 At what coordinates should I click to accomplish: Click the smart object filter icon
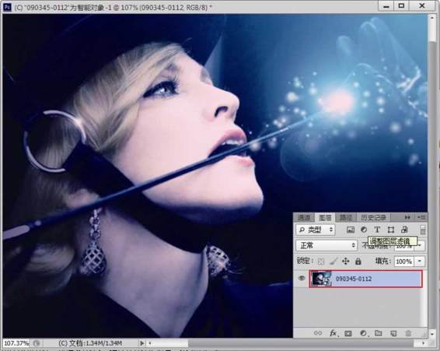(404, 230)
